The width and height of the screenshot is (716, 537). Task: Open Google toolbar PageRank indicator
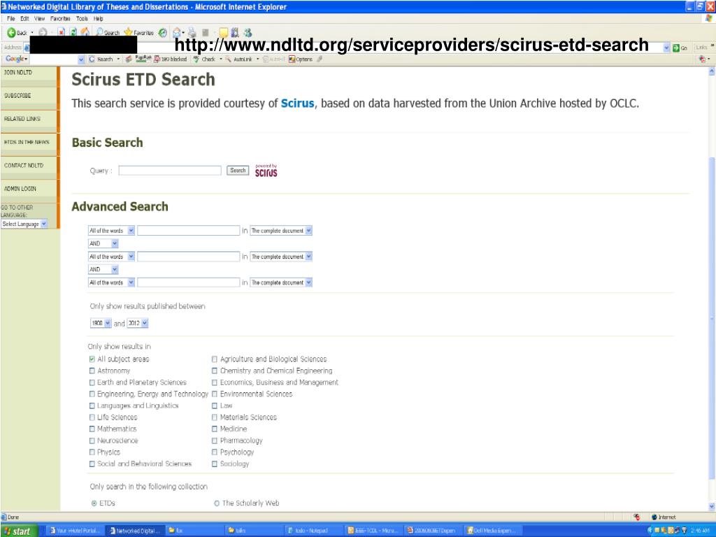[x=143, y=59]
